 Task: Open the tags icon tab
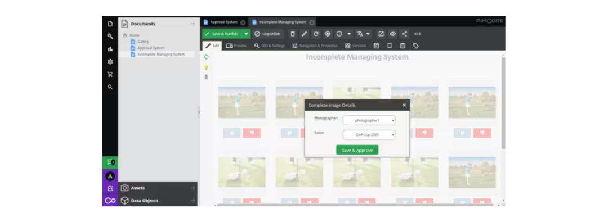point(416,46)
